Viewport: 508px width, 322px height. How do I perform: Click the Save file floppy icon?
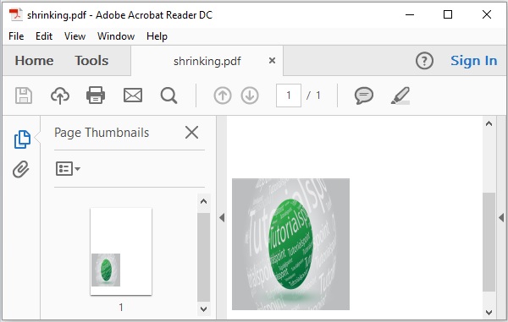click(x=24, y=96)
